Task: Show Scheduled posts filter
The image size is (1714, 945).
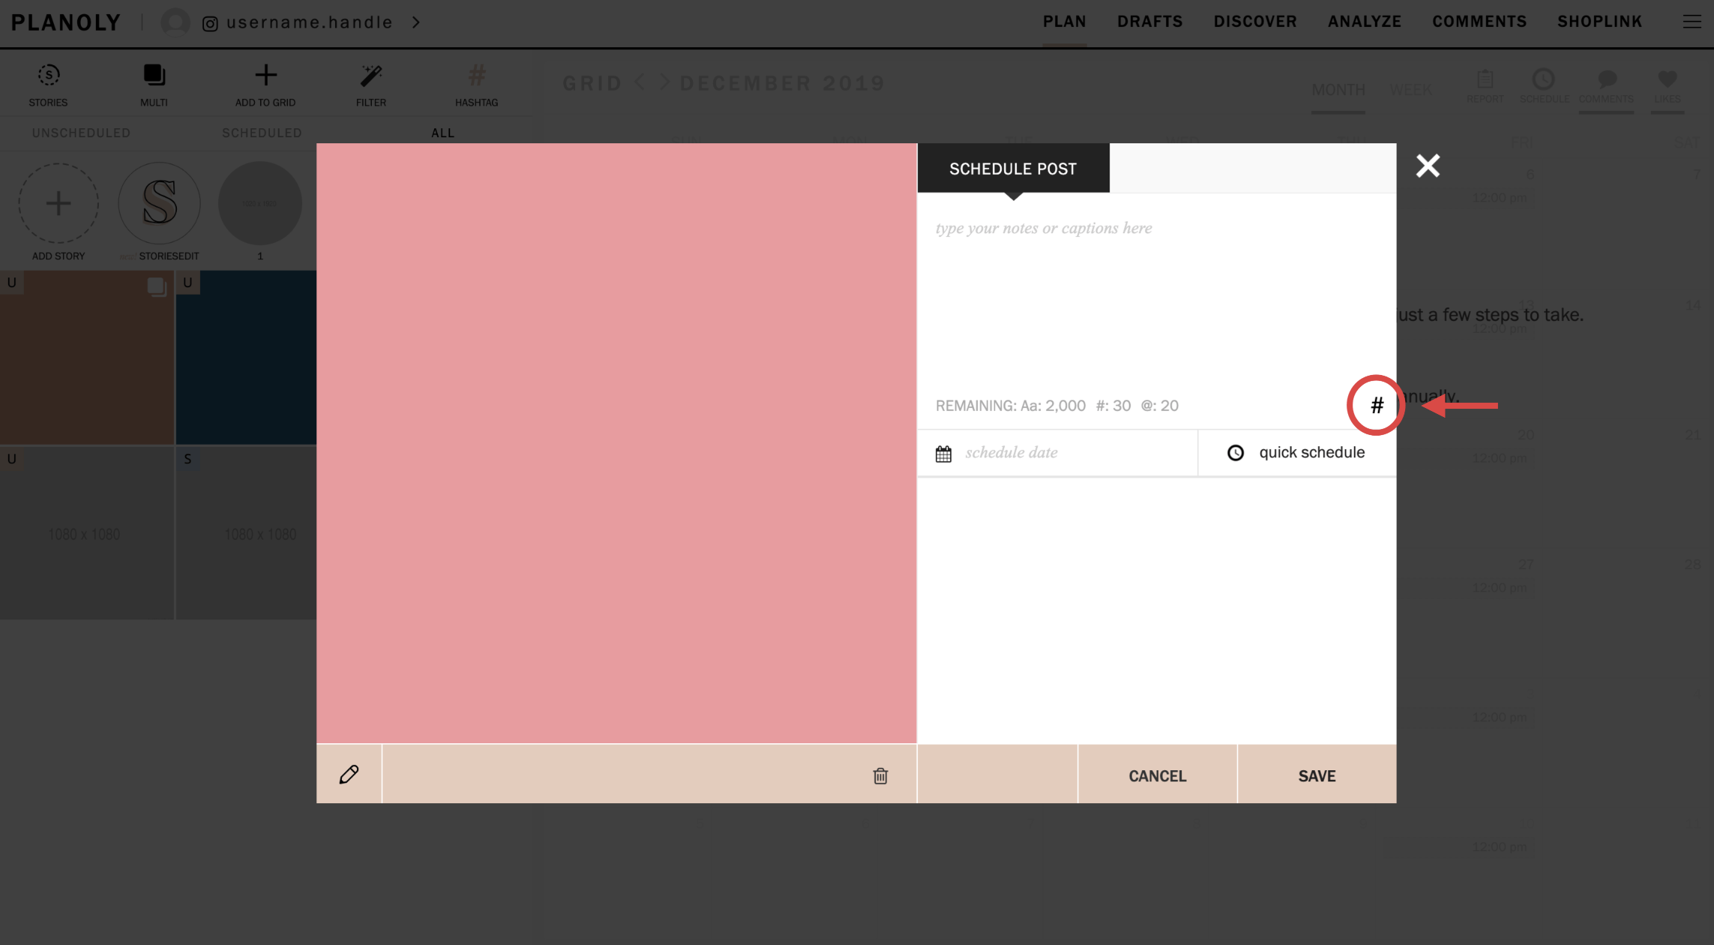Action: (262, 133)
